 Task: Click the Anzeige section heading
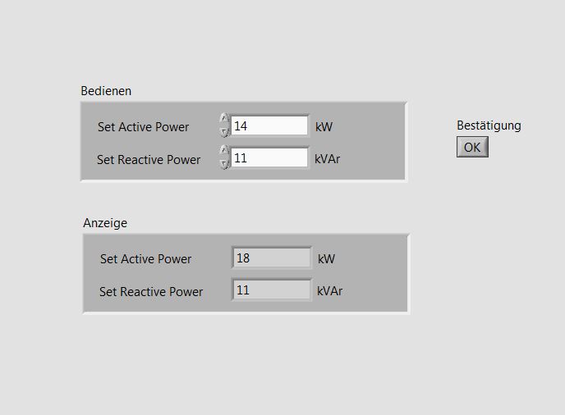pos(105,223)
